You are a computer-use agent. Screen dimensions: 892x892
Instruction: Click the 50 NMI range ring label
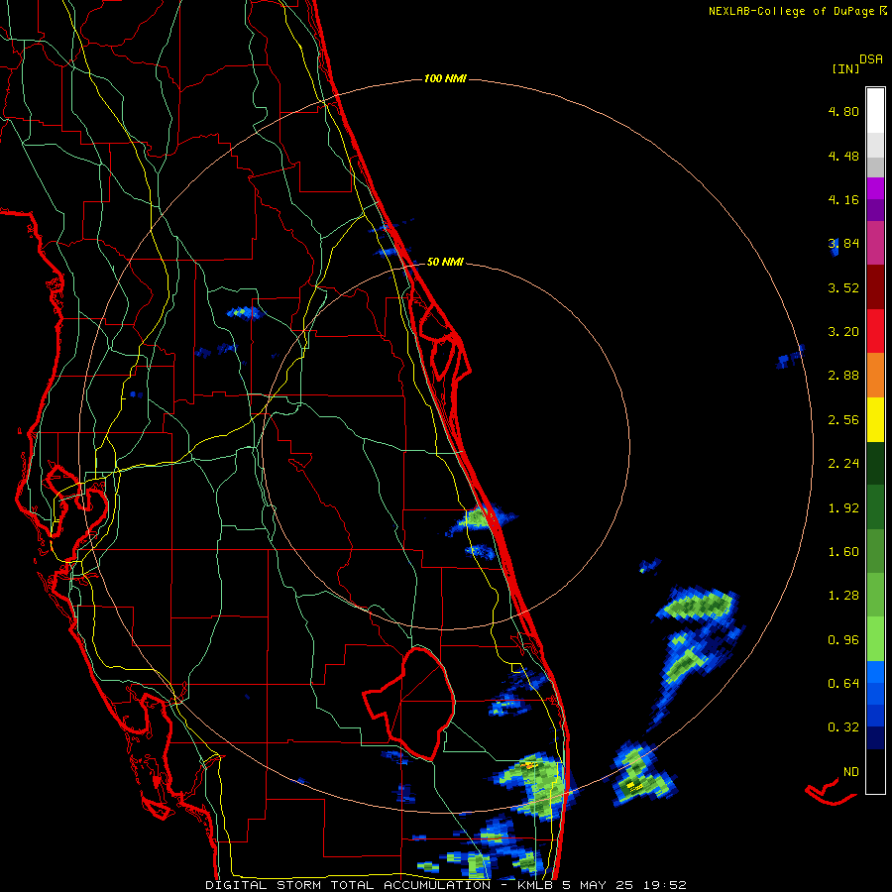pyautogui.click(x=445, y=262)
